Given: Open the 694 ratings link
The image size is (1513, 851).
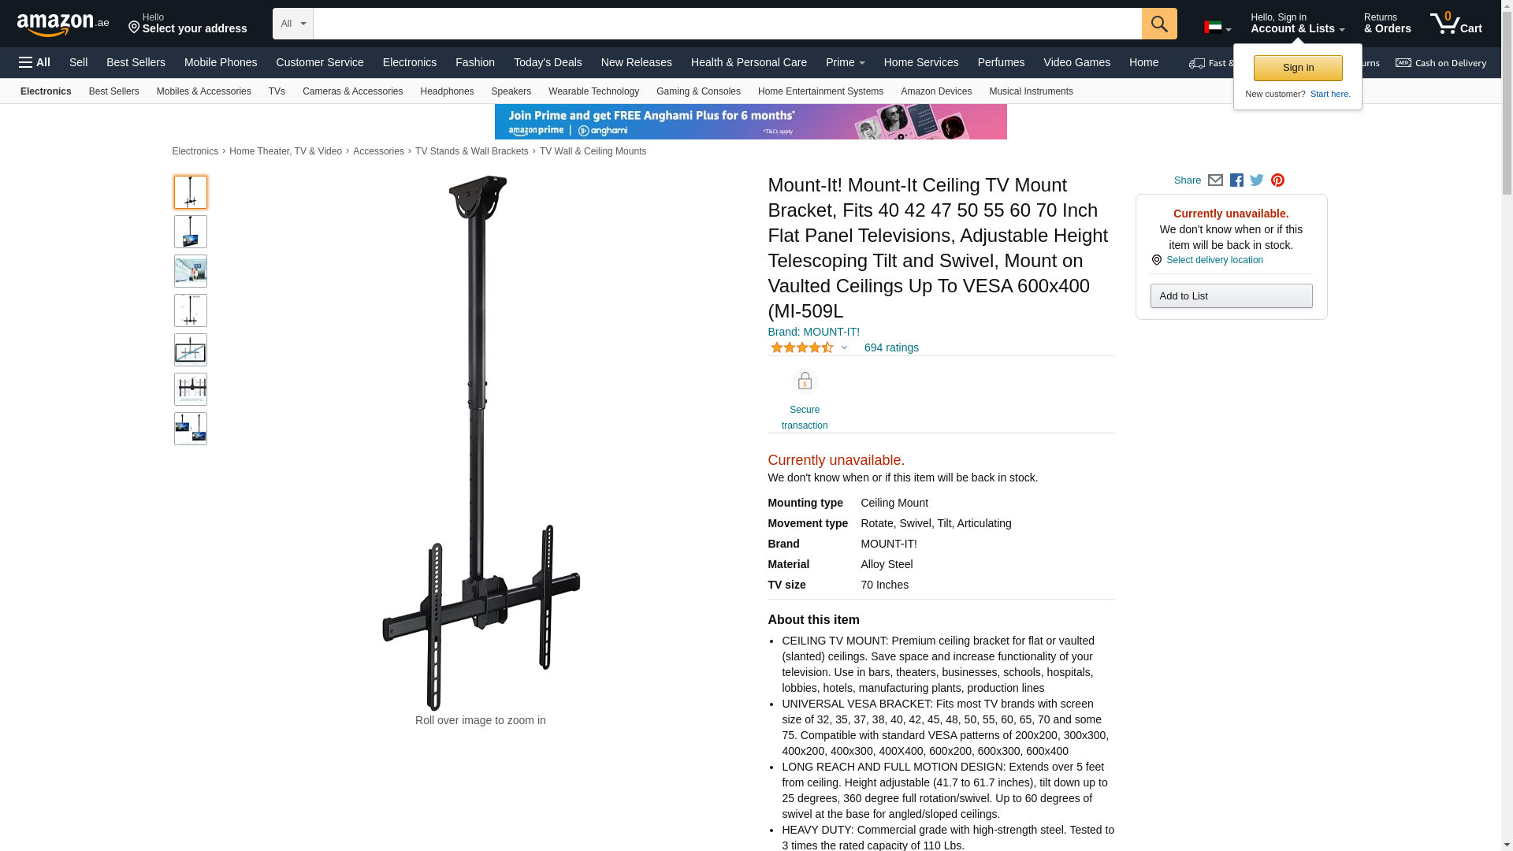Looking at the screenshot, I should click(x=891, y=347).
